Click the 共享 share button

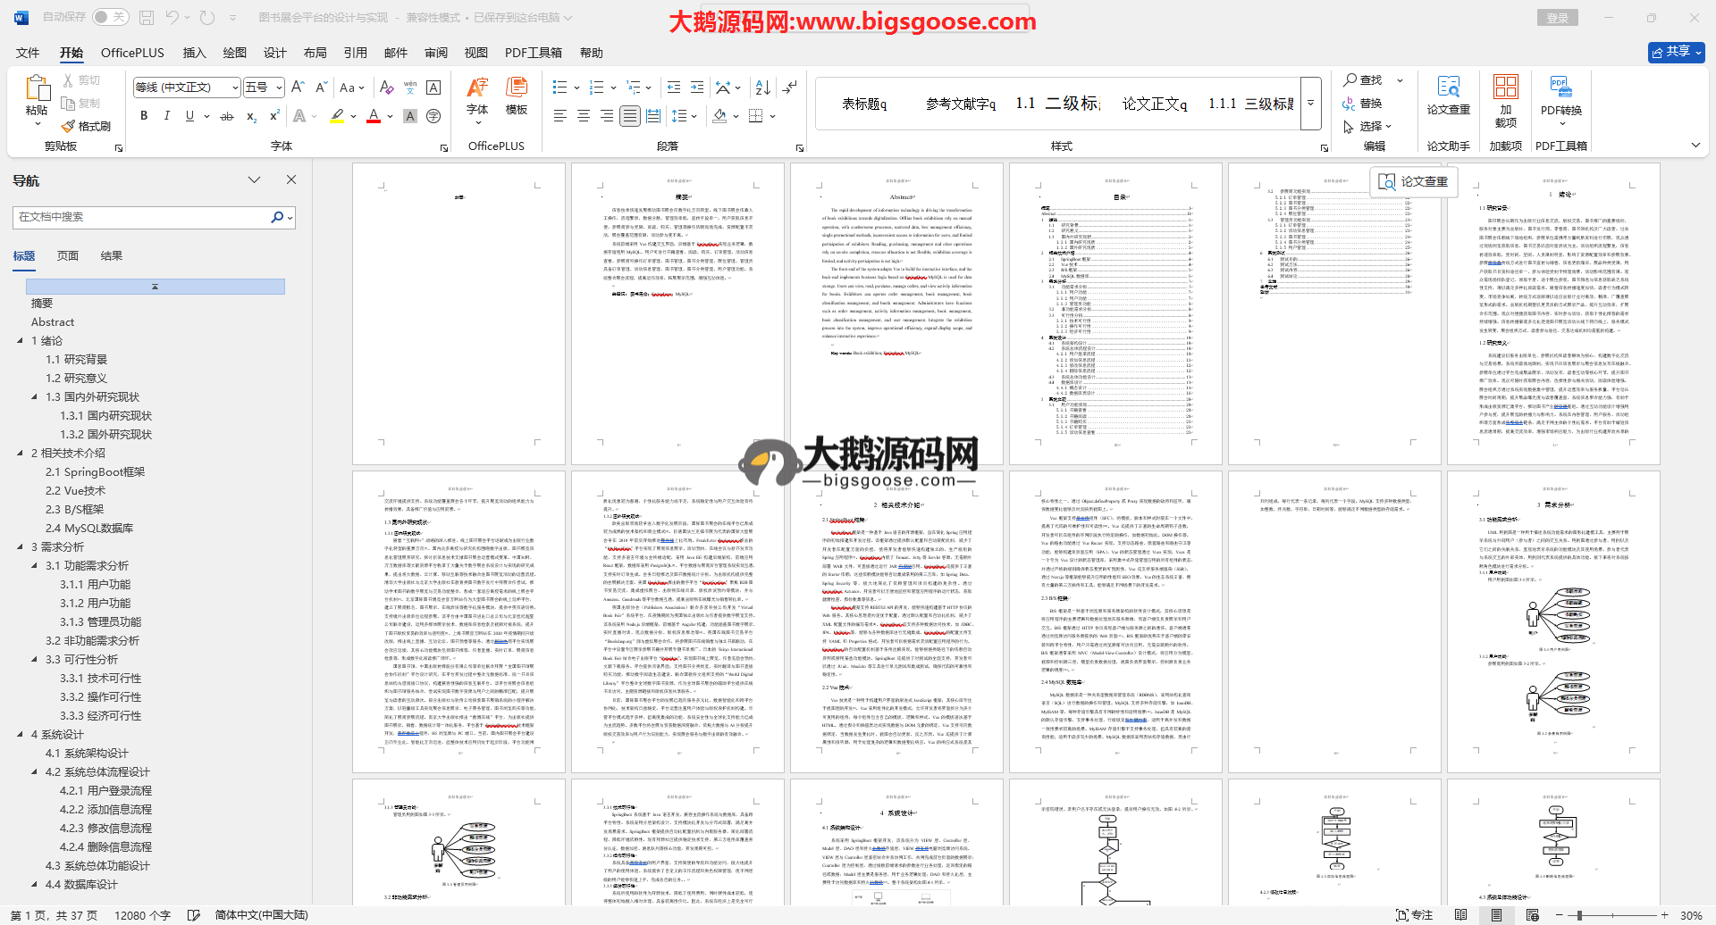click(1675, 52)
